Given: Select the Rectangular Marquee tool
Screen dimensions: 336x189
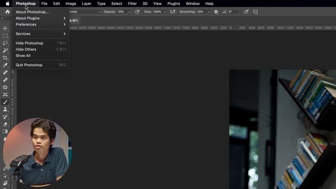Looking at the screenshot, I should 5,36.
